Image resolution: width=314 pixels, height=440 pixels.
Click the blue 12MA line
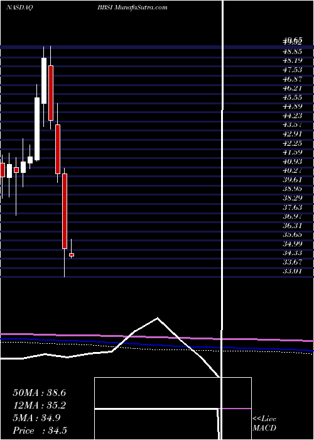(x=157, y=345)
